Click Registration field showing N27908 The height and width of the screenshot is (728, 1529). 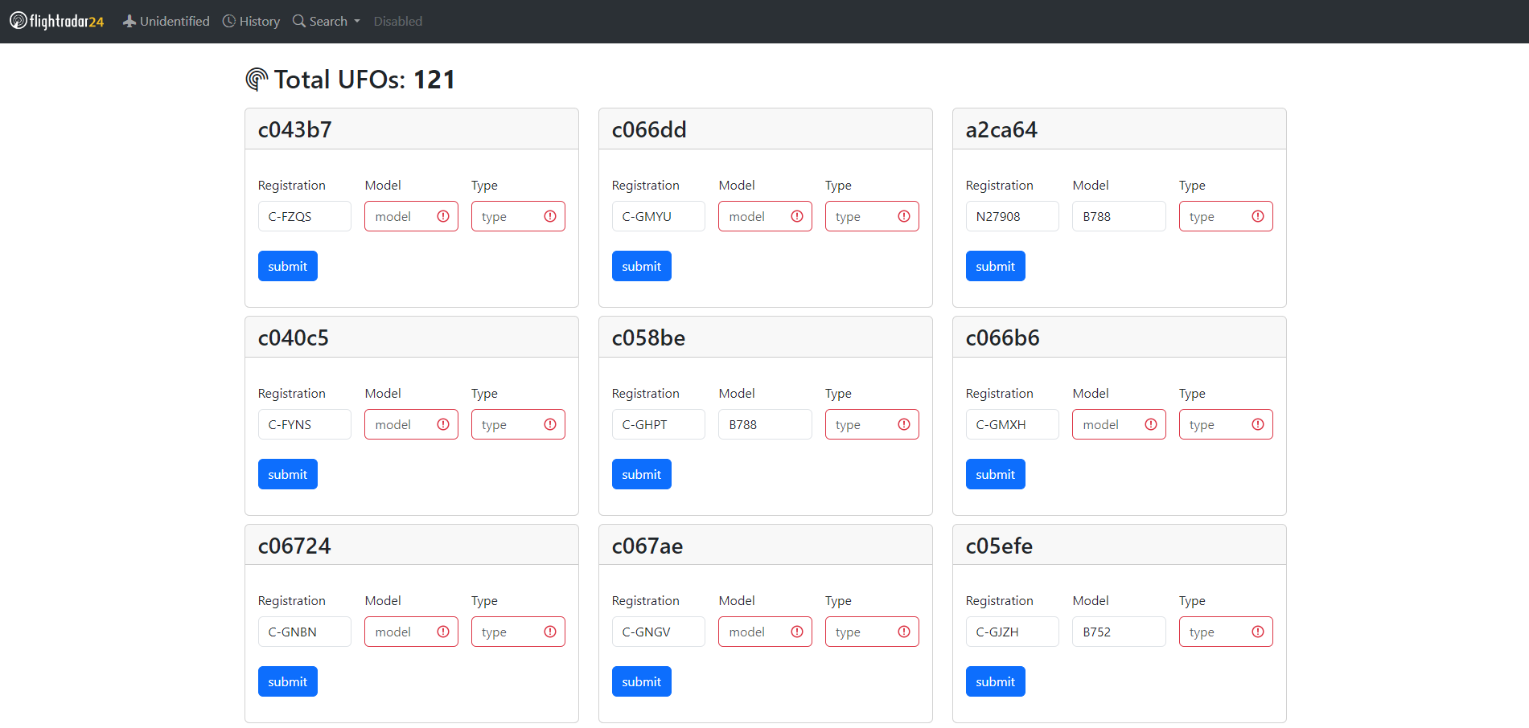pyautogui.click(x=1013, y=216)
